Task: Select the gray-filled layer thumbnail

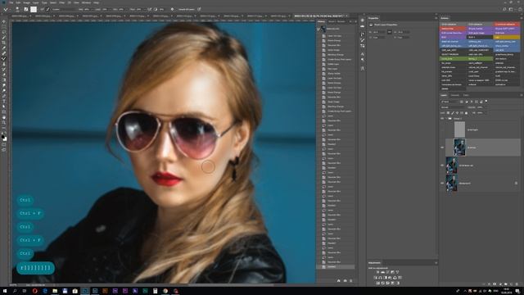Action: click(460, 129)
